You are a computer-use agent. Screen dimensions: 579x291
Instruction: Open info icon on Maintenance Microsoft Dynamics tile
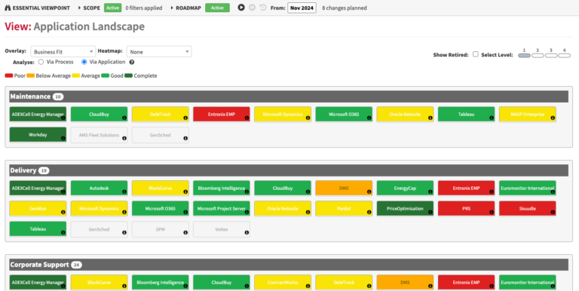point(308,118)
